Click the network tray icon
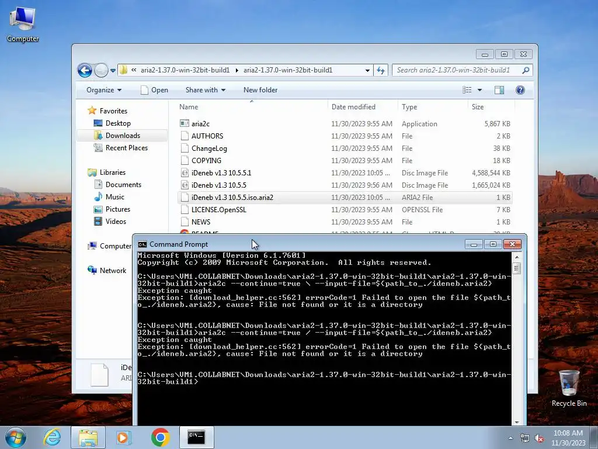The height and width of the screenshot is (449, 598). pyautogui.click(x=525, y=438)
